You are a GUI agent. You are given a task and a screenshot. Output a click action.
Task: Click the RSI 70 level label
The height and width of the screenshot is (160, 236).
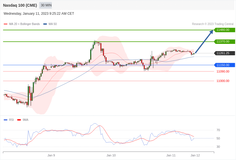(218, 130)
